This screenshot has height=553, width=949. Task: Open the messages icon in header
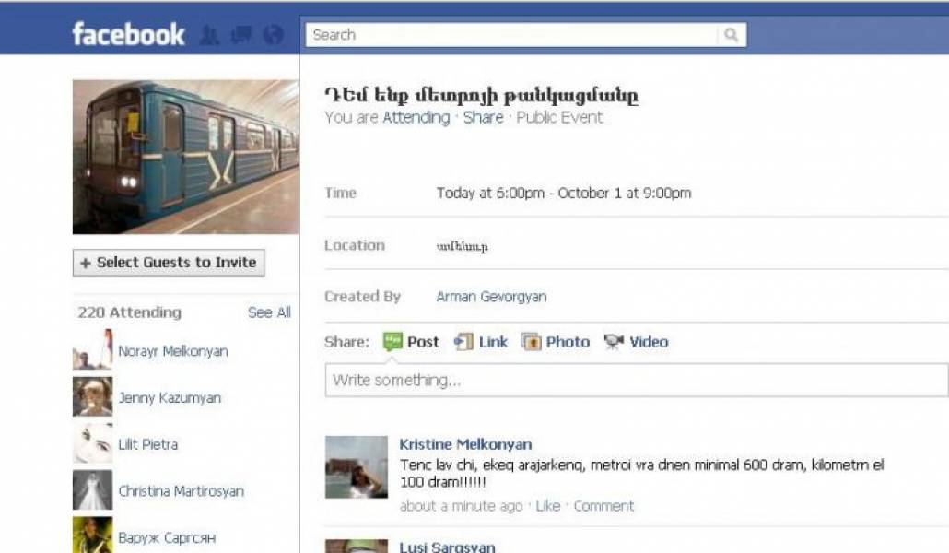click(240, 34)
